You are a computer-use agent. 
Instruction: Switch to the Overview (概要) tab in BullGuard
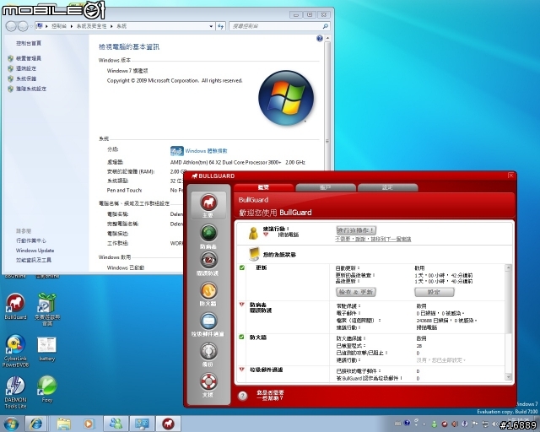pos(263,187)
